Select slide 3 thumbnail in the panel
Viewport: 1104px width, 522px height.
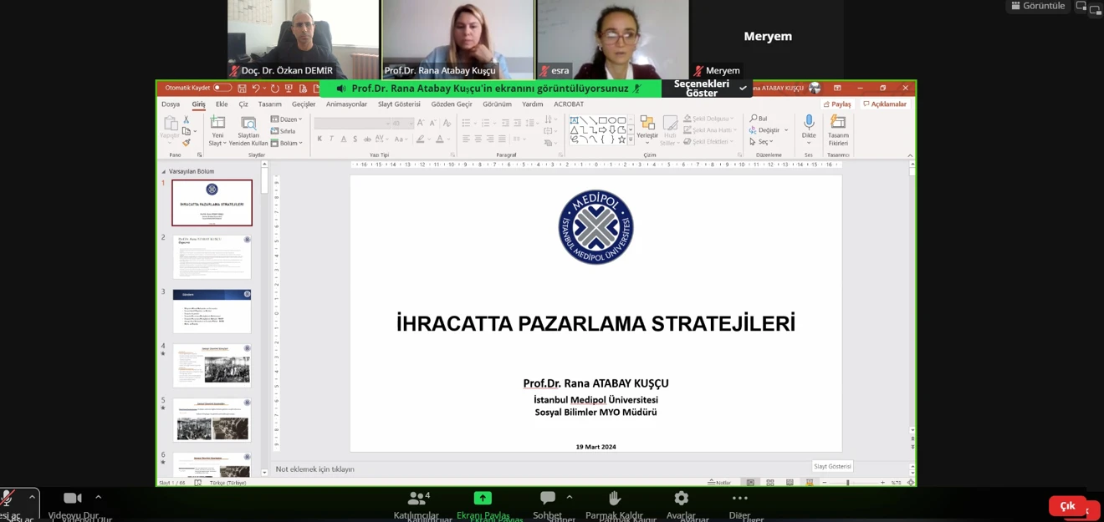coord(212,312)
